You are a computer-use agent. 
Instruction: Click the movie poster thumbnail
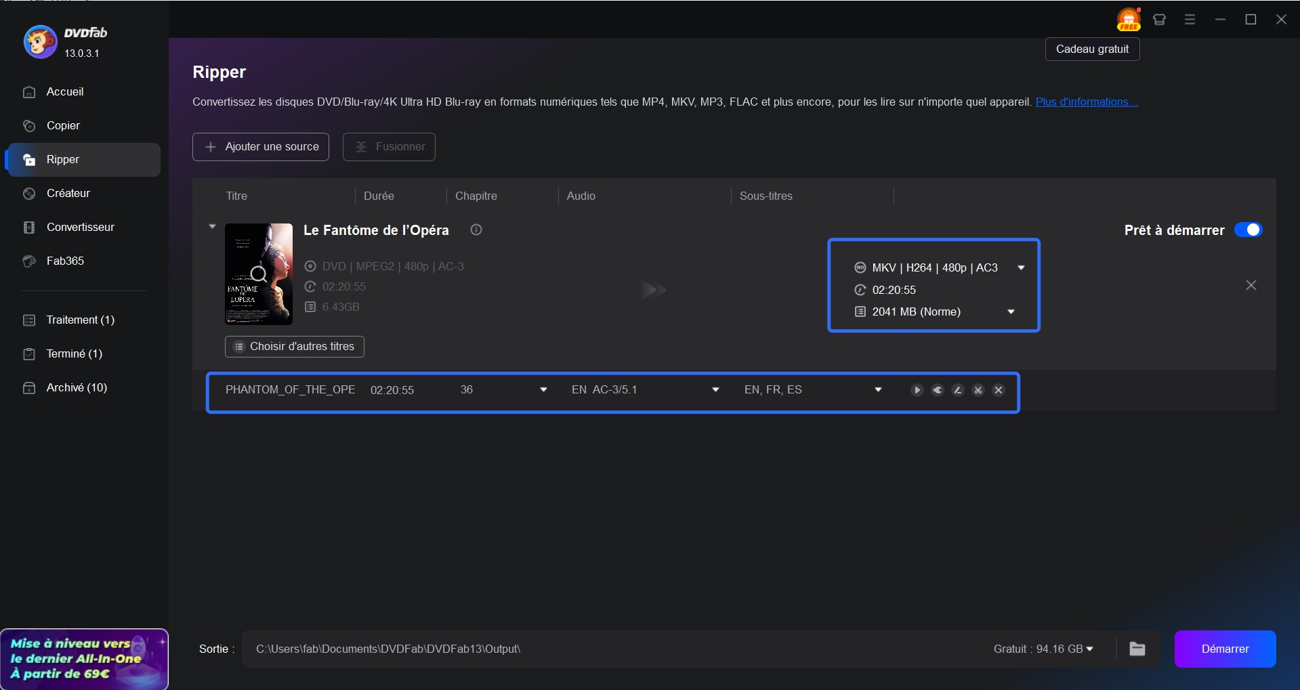pos(259,274)
